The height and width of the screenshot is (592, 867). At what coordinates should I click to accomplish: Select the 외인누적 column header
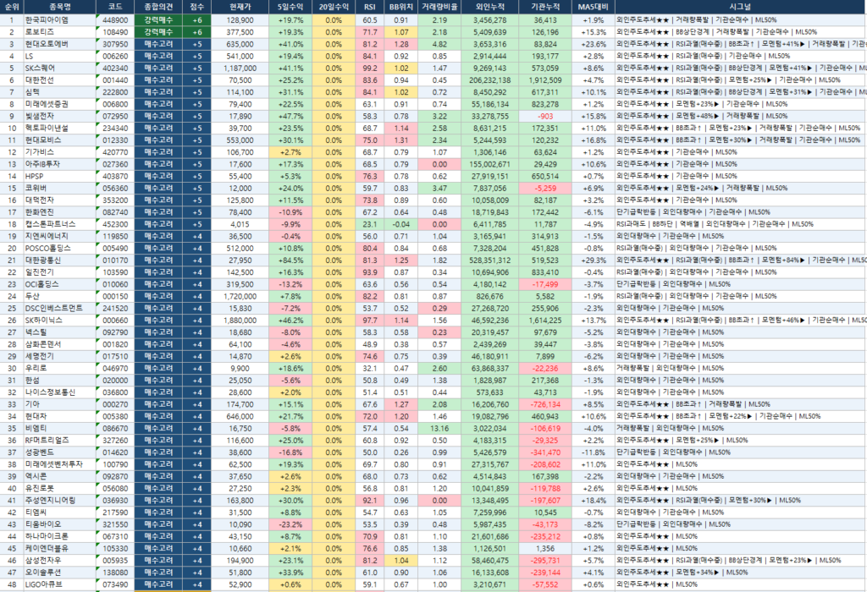[x=490, y=7]
